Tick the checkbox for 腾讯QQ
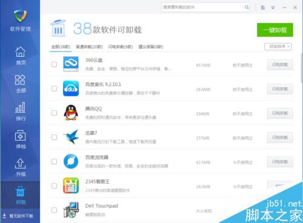This screenshot has height=223, width=303. click(54, 113)
